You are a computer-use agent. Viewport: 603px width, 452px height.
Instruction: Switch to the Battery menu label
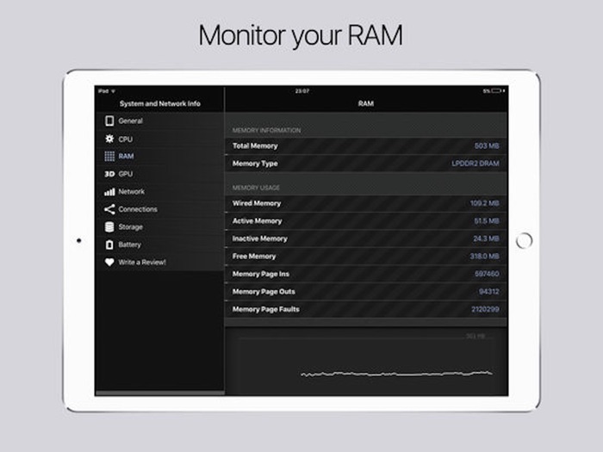tap(129, 245)
